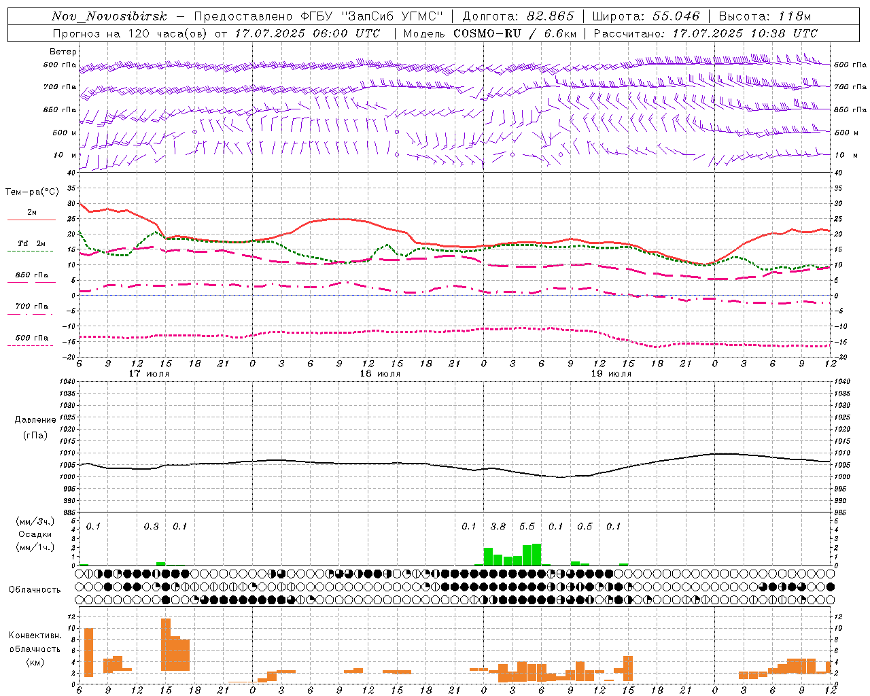Screen dimensions: 870x696
Task: Select the '0.3' precipitation total value
Action: coord(151,526)
